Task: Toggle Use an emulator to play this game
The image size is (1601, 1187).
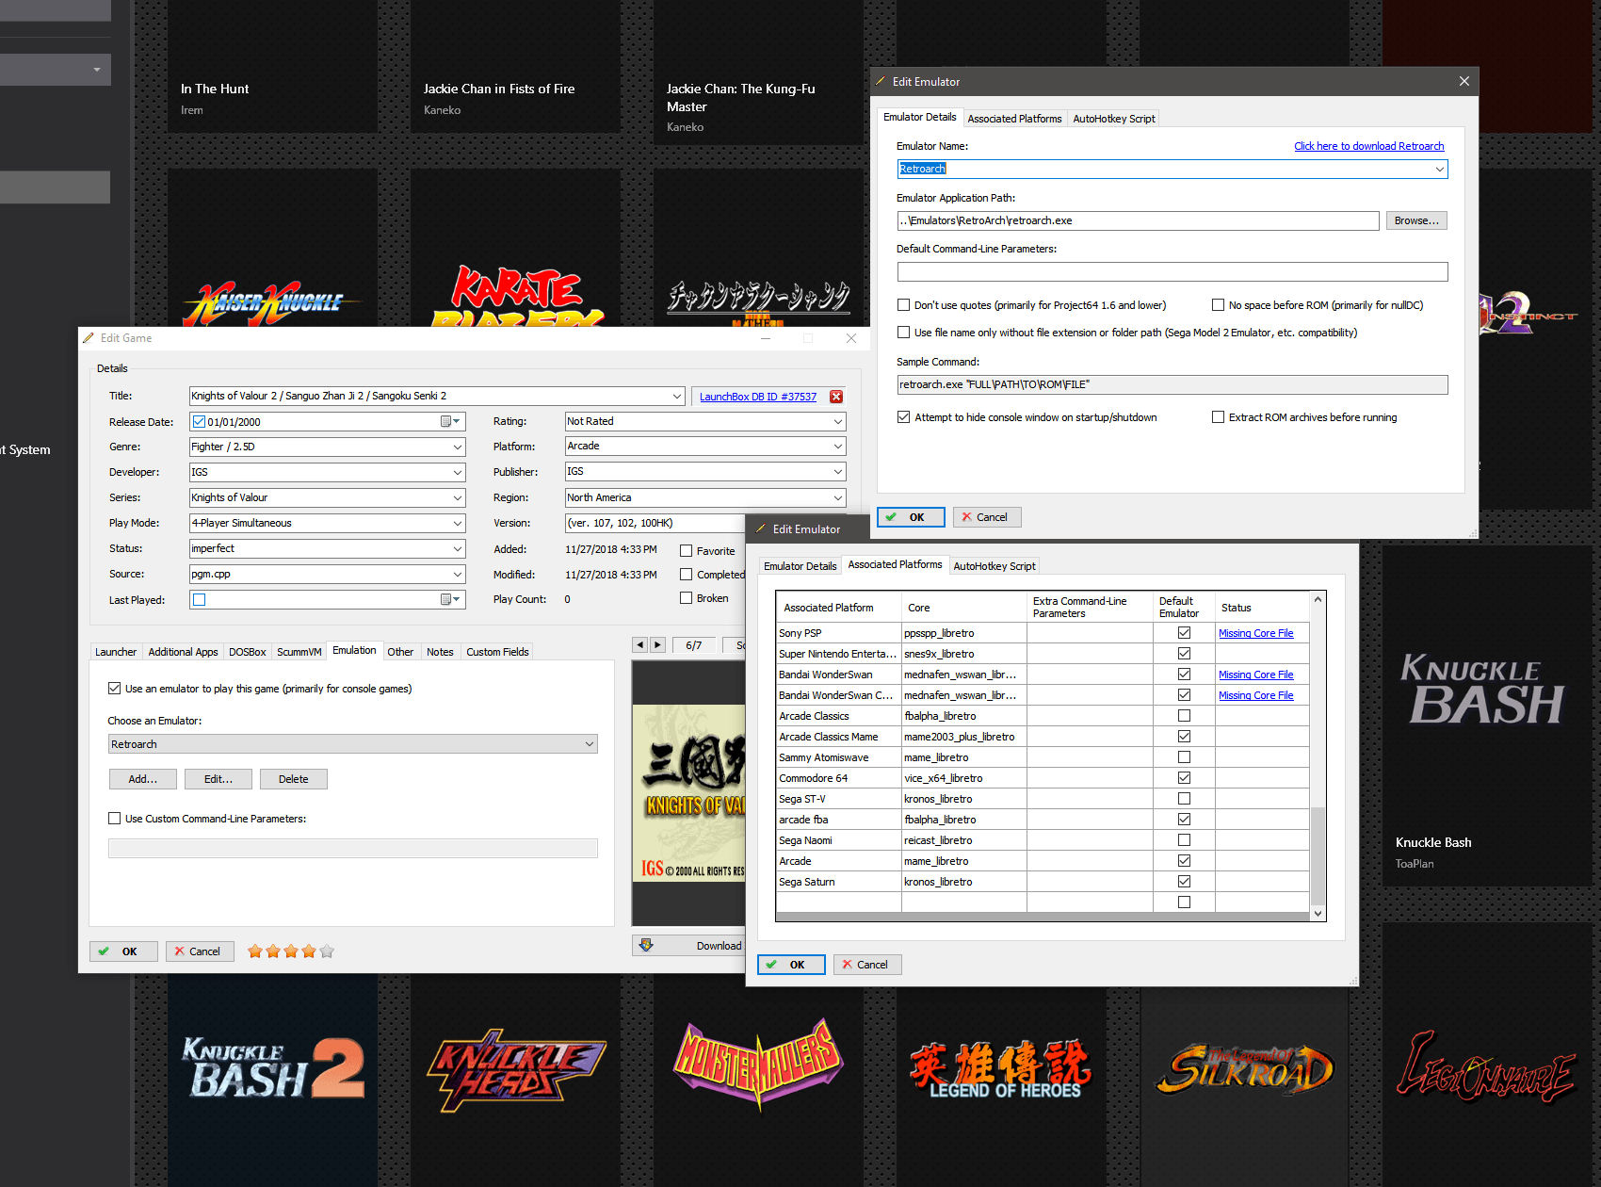Action: point(115,689)
